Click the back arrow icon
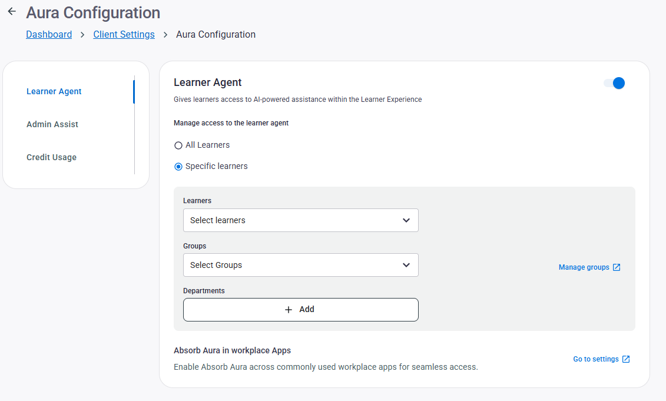This screenshot has height=401, width=666. point(12,11)
